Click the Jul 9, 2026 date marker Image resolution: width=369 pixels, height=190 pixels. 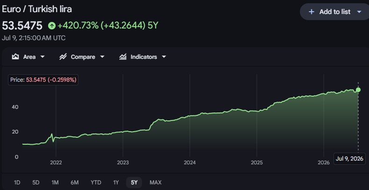pos(349,159)
